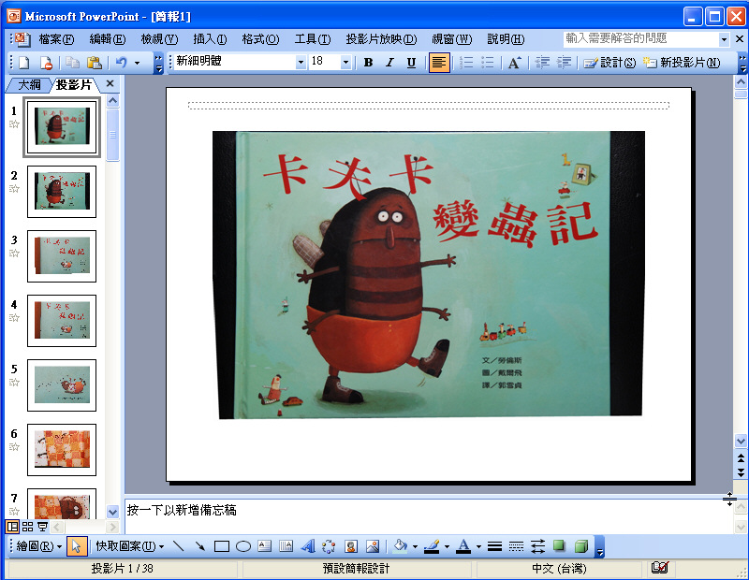Apply fill color with paint bucket
The height and width of the screenshot is (580, 749).
pyautogui.click(x=401, y=546)
